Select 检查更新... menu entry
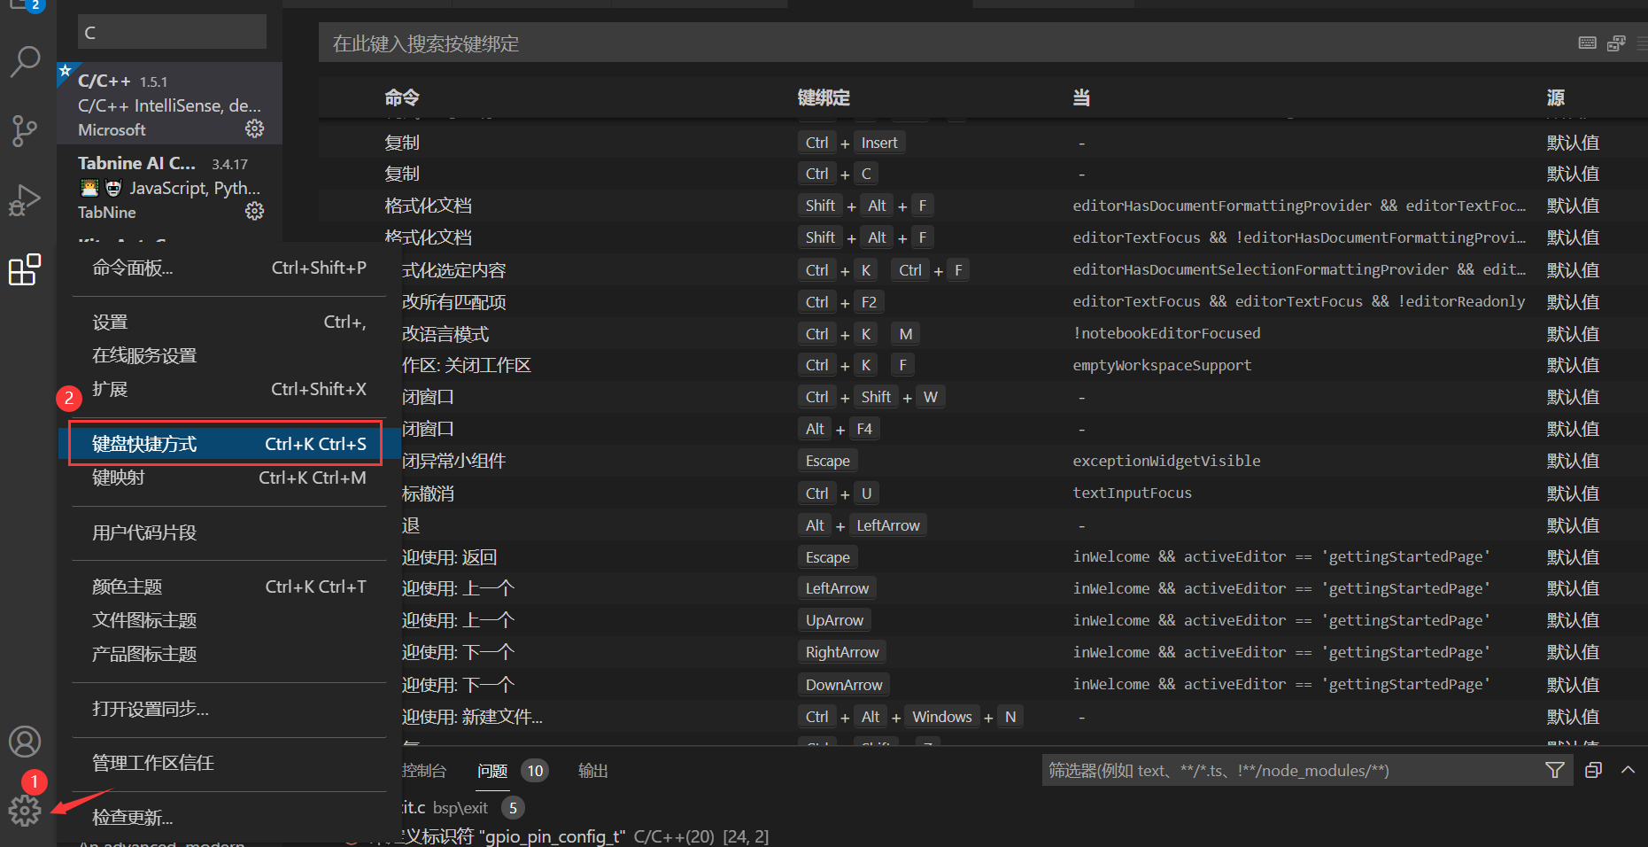Image resolution: width=1648 pixels, height=847 pixels. (229, 817)
